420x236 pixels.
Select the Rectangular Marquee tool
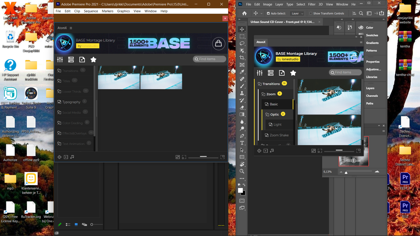pyautogui.click(x=242, y=37)
